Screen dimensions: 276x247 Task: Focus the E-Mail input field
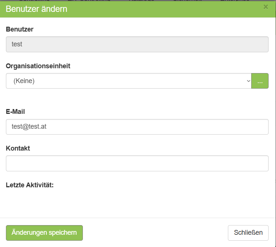[x=137, y=127]
